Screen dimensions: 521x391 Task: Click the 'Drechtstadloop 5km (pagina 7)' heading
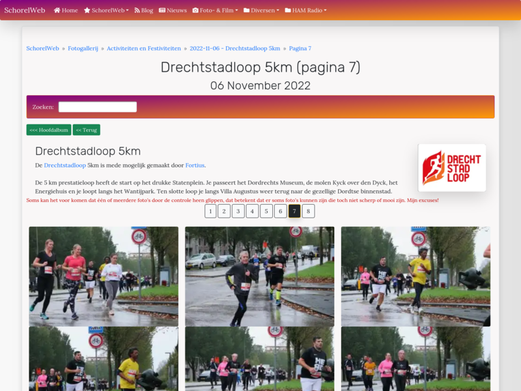260,67
